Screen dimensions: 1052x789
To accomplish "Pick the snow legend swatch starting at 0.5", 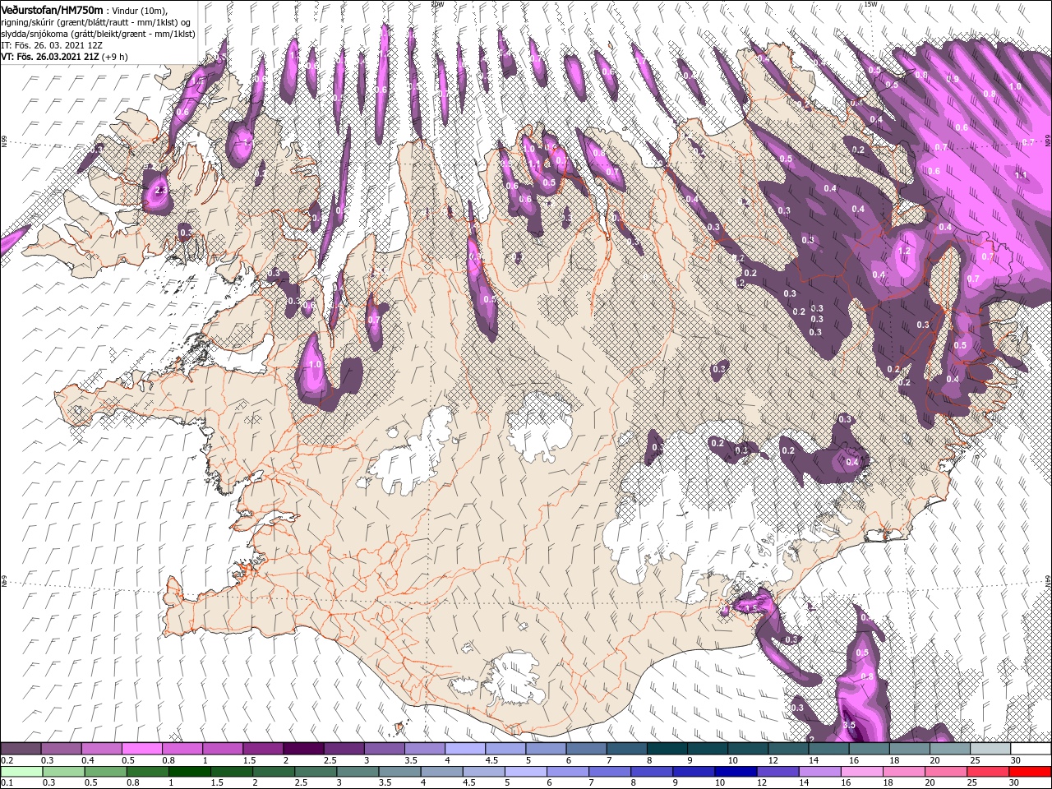I will coord(141,749).
